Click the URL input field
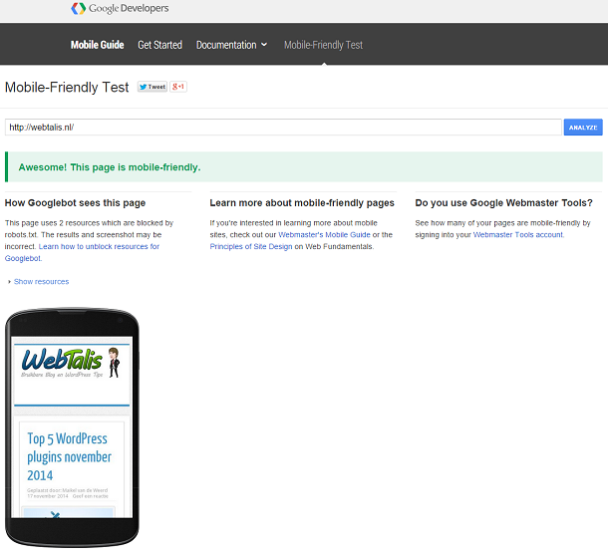 coord(282,128)
